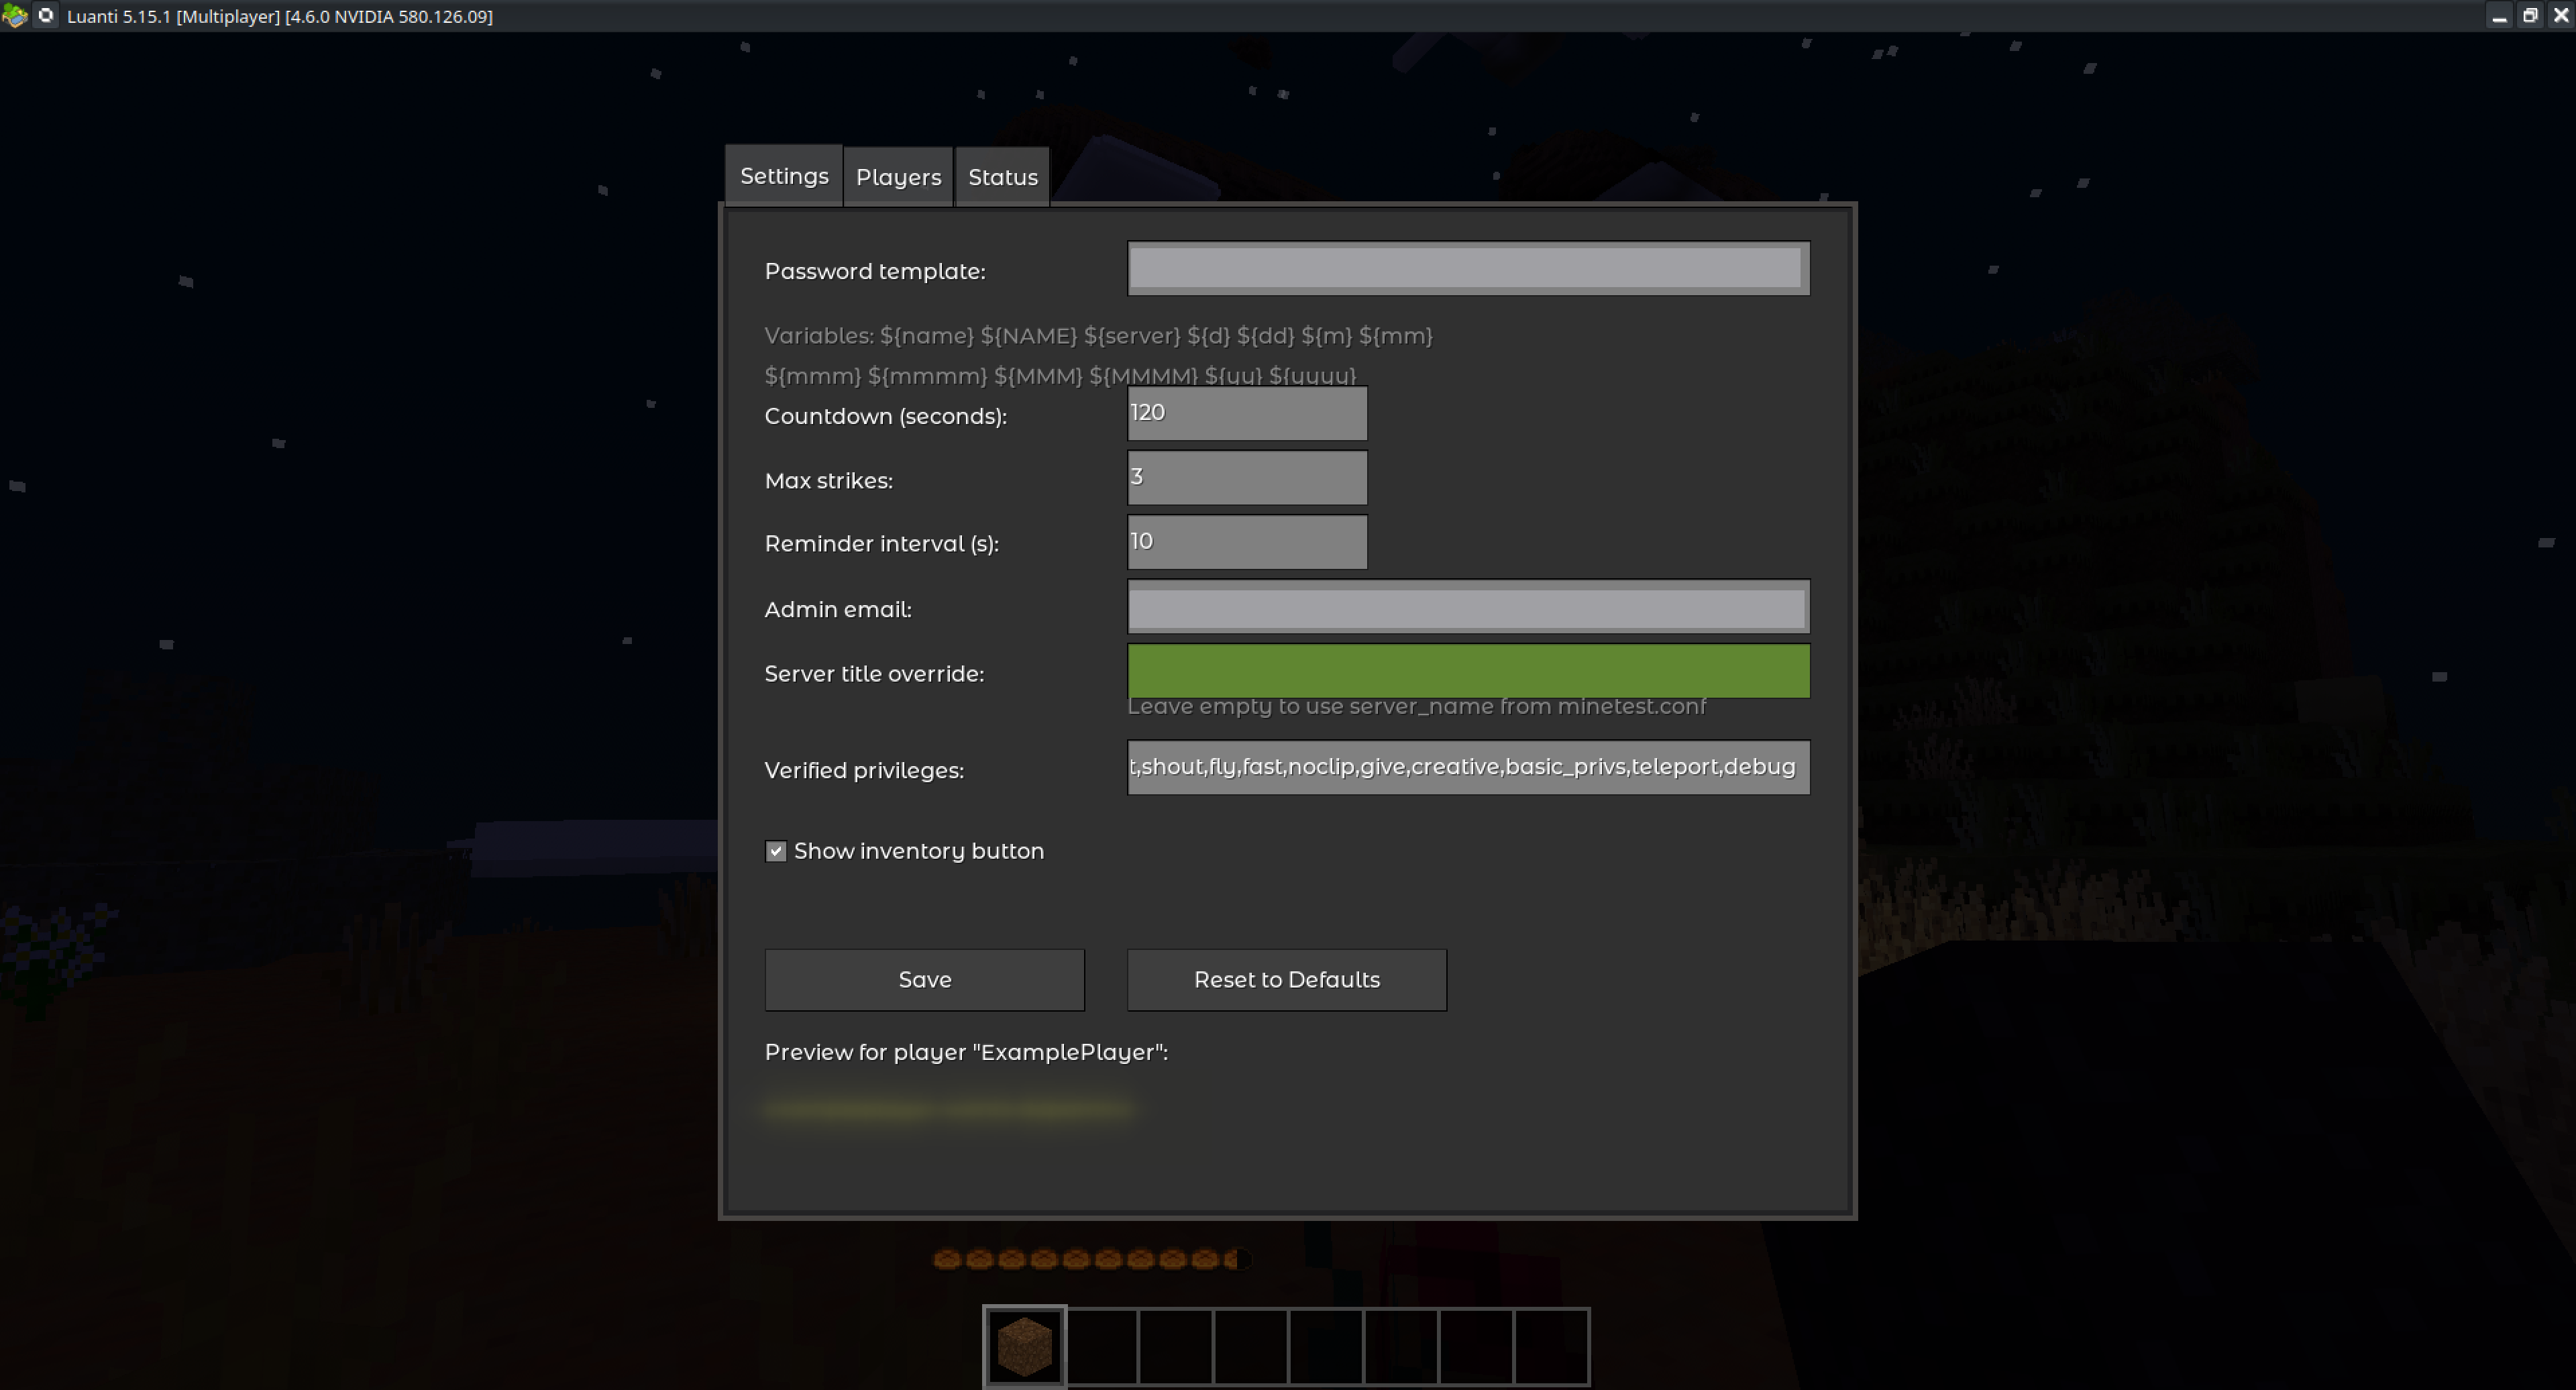Select the last empty hotbar slot

pos(1551,1346)
